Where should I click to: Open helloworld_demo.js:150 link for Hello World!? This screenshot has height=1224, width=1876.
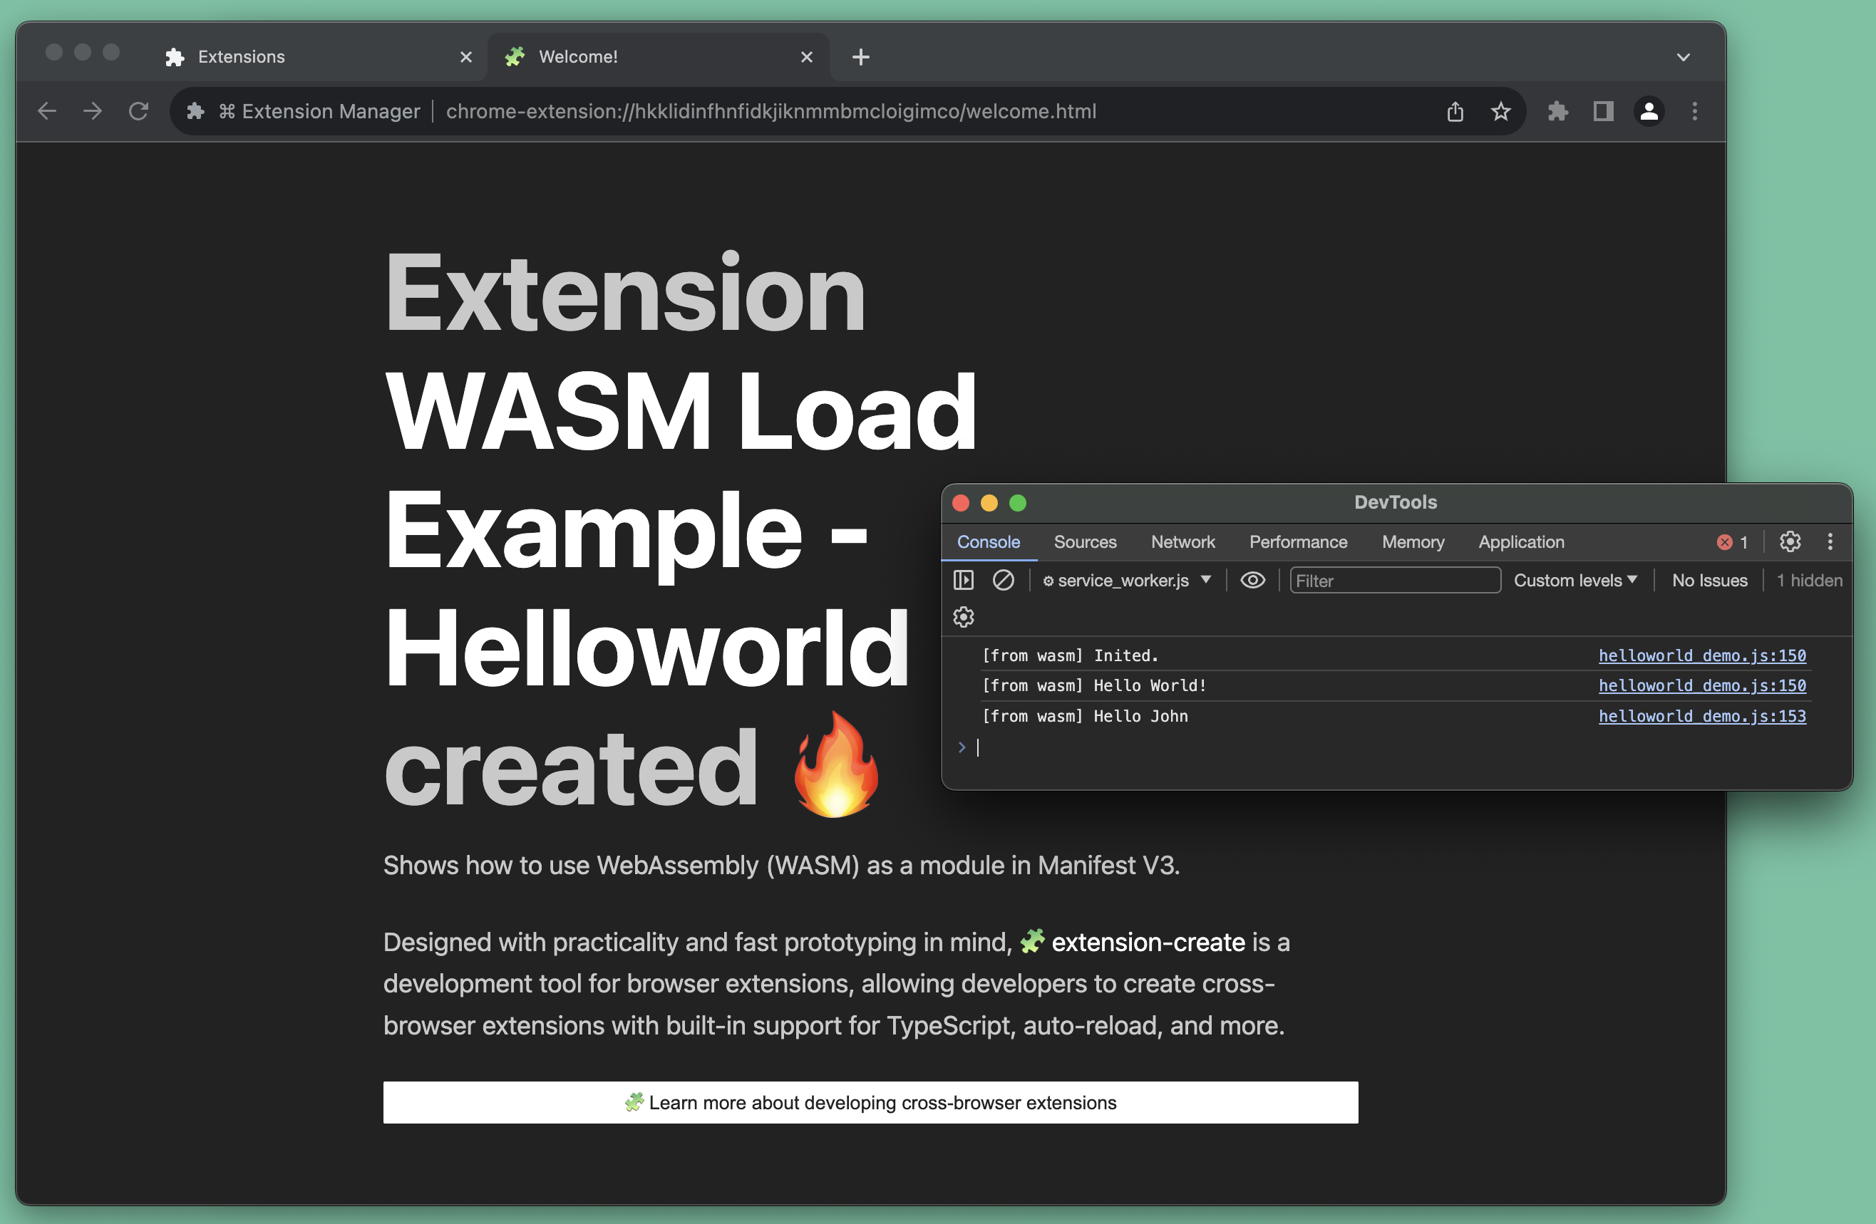pos(1702,685)
